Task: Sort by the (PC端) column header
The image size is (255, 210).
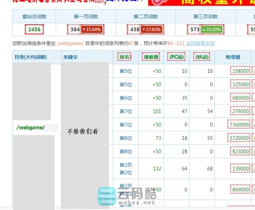Action: pos(176,57)
